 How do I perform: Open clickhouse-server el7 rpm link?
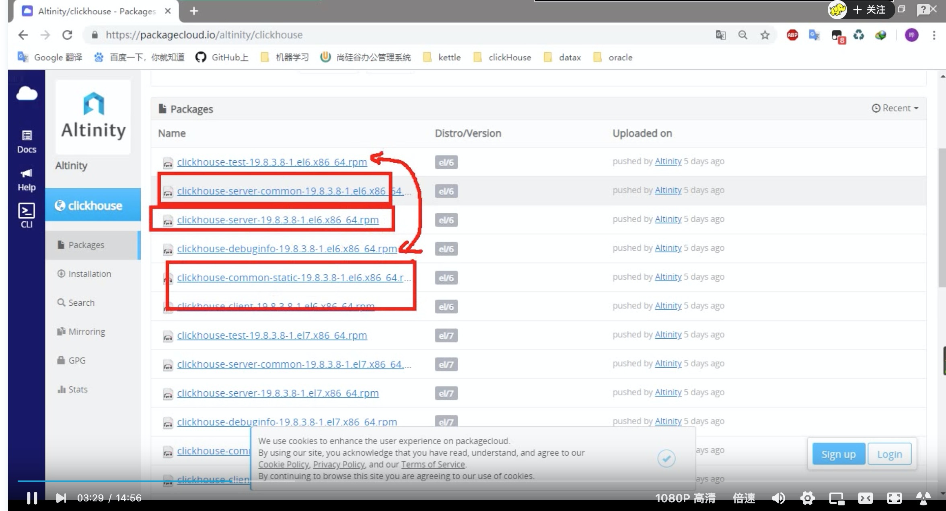click(x=278, y=393)
